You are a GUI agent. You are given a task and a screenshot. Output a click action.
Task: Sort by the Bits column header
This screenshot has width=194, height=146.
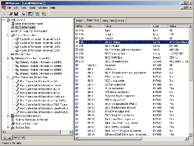pos(95,26)
